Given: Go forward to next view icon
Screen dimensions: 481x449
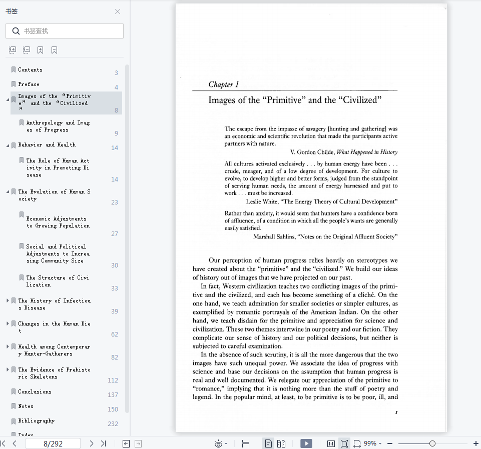Looking at the screenshot, I should pyautogui.click(x=138, y=443).
